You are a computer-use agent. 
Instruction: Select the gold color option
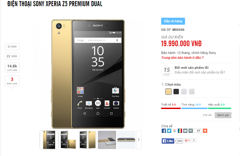pyautogui.click(x=168, y=92)
